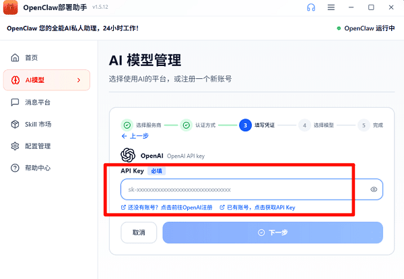The image size is (404, 279).
Task: Click the cube icon for Skill 市场
Action: (15, 124)
